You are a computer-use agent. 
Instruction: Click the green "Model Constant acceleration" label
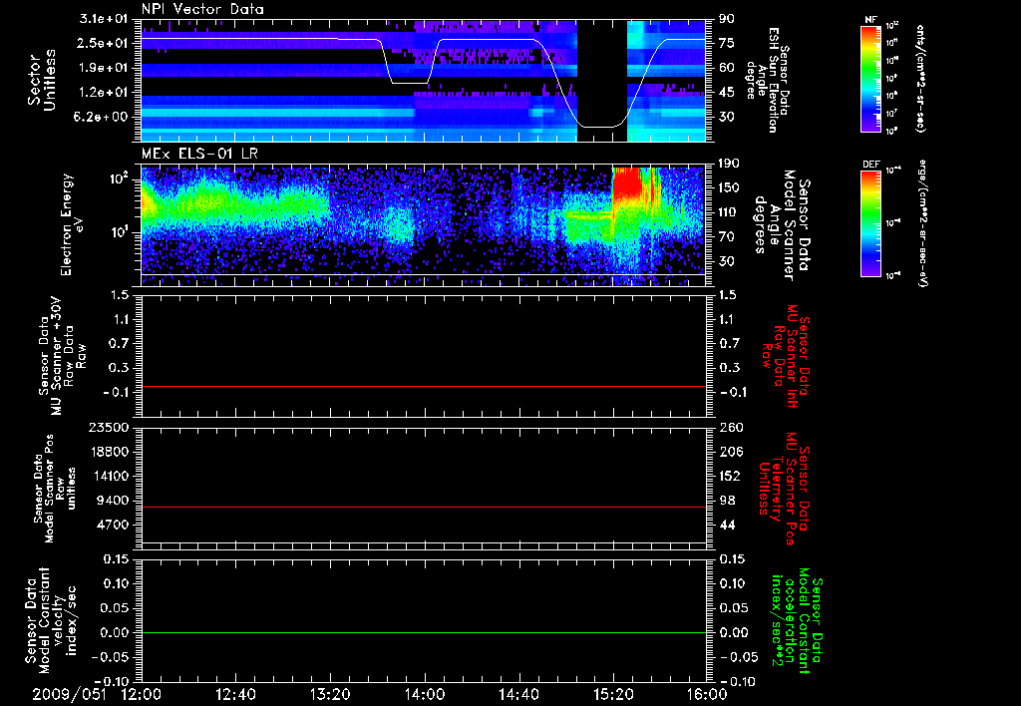pos(798,621)
